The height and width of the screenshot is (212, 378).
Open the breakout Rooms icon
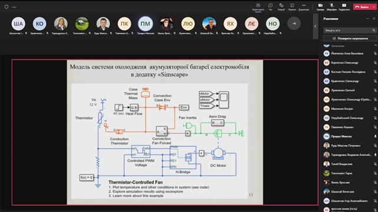click(292, 6)
